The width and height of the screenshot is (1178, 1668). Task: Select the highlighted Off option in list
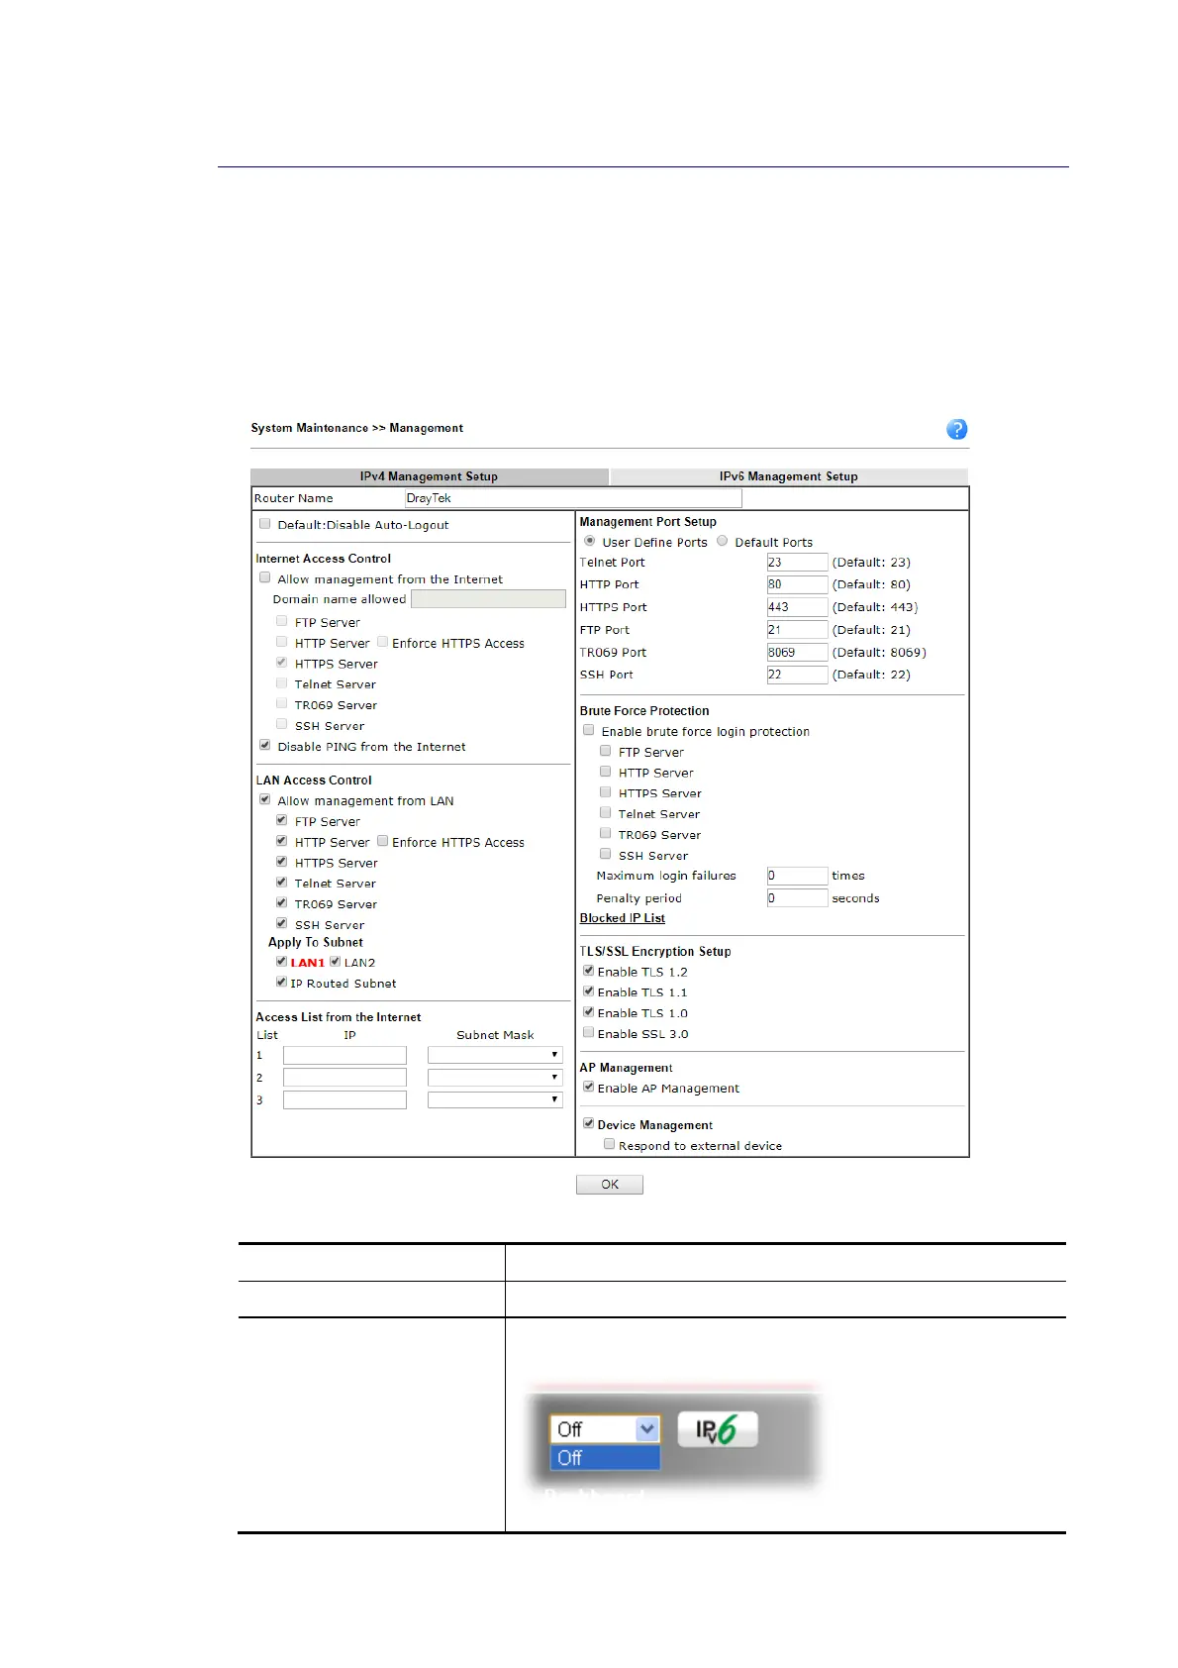pyautogui.click(x=604, y=1458)
